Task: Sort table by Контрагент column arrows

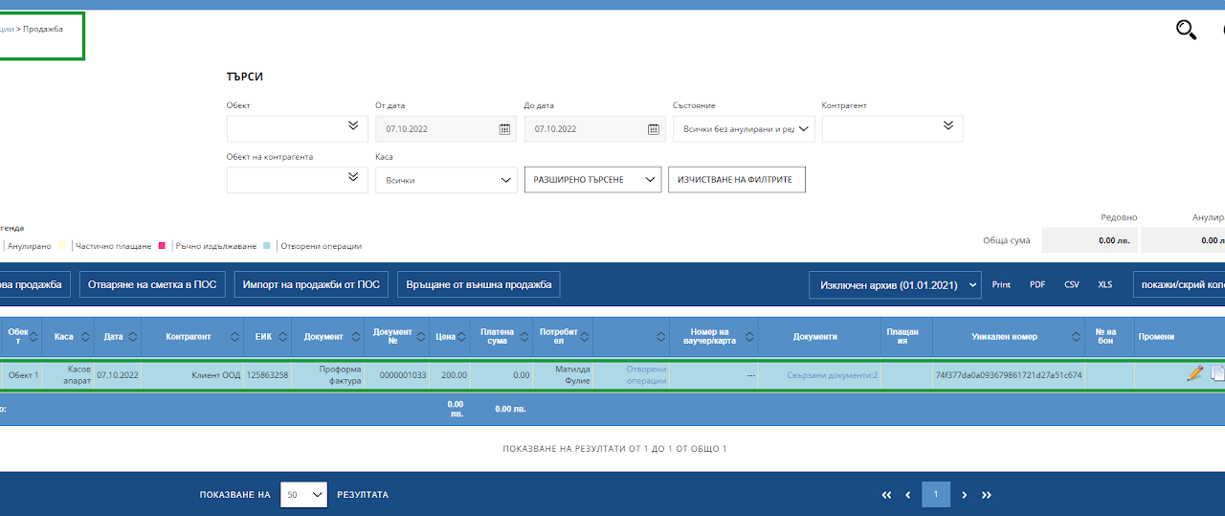Action: (x=234, y=337)
